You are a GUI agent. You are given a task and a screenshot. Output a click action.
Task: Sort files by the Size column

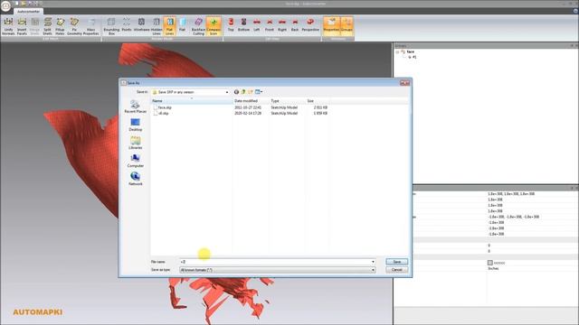point(318,101)
